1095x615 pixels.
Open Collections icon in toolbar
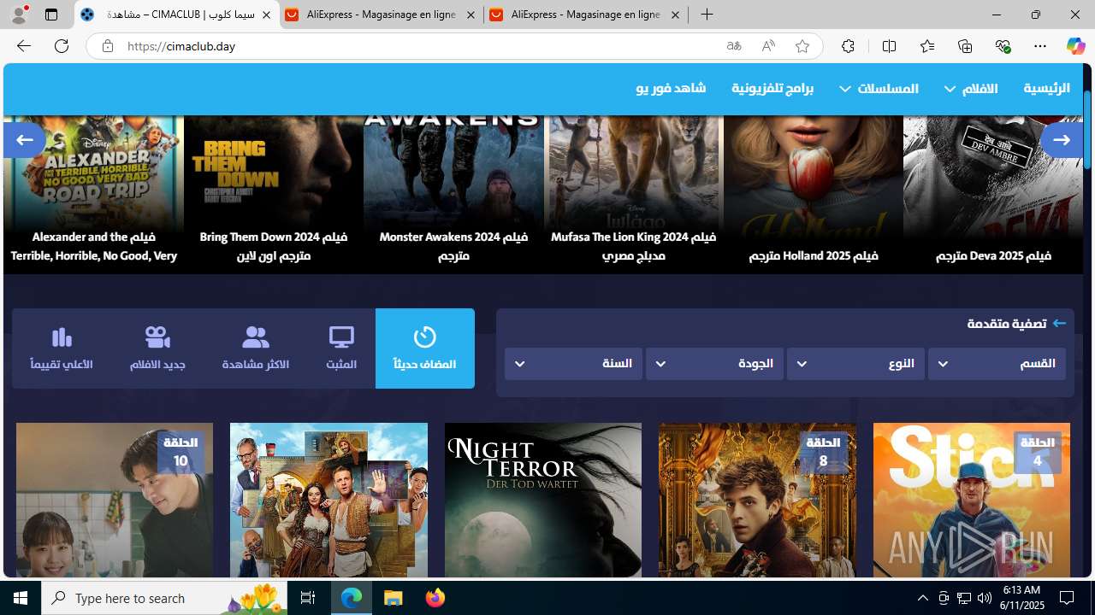965,46
